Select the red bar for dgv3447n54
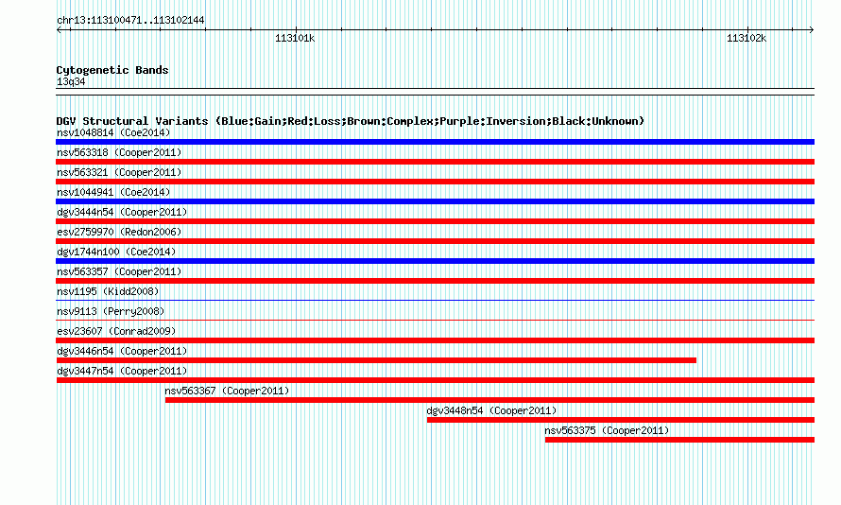Screen dimensions: 841x505 coord(435,380)
